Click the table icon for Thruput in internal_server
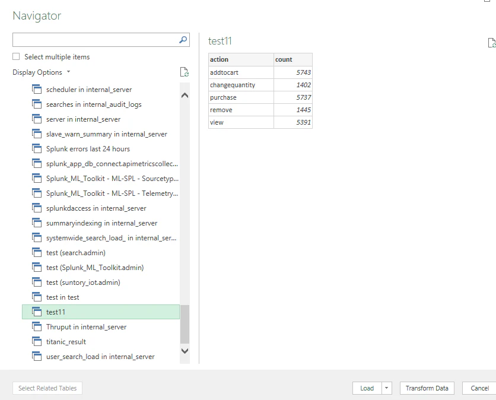The image size is (496, 400). click(37, 326)
